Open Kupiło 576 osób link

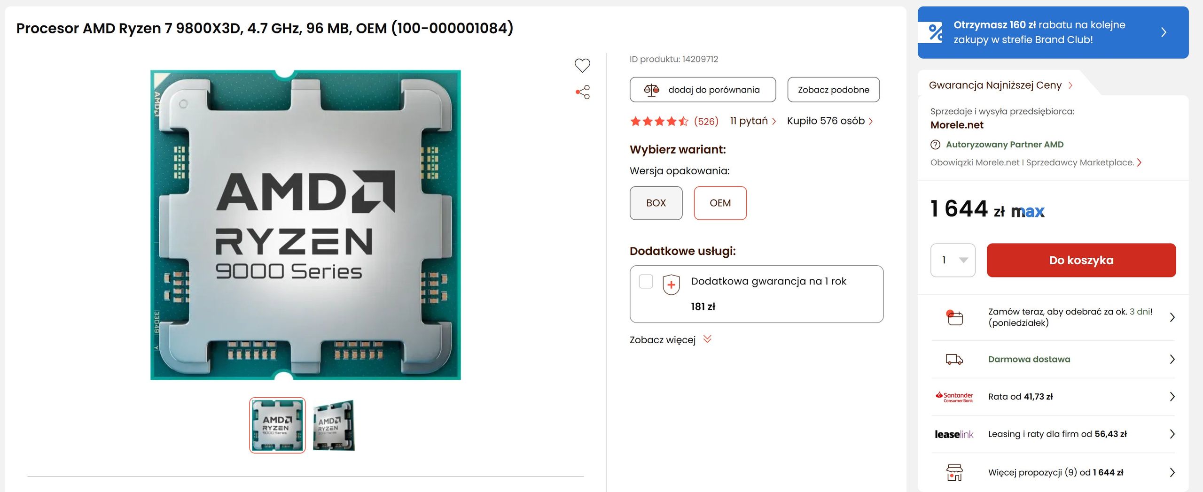(x=830, y=121)
